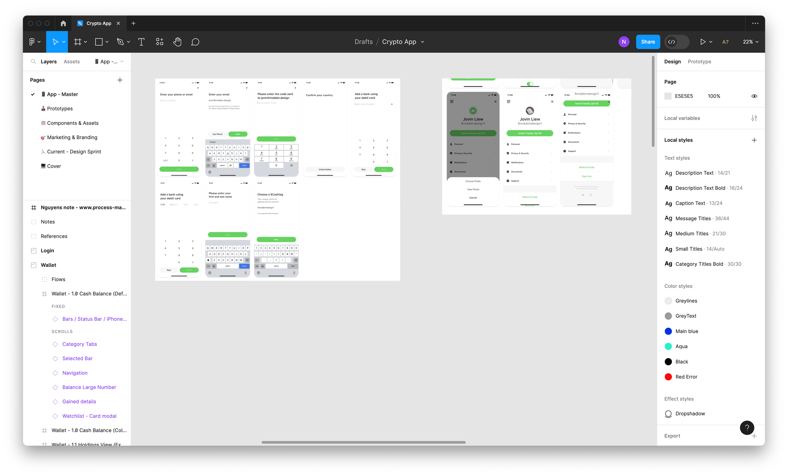Select the Nguyens note frame layer
The width and height of the screenshot is (788, 476).
pos(83,207)
